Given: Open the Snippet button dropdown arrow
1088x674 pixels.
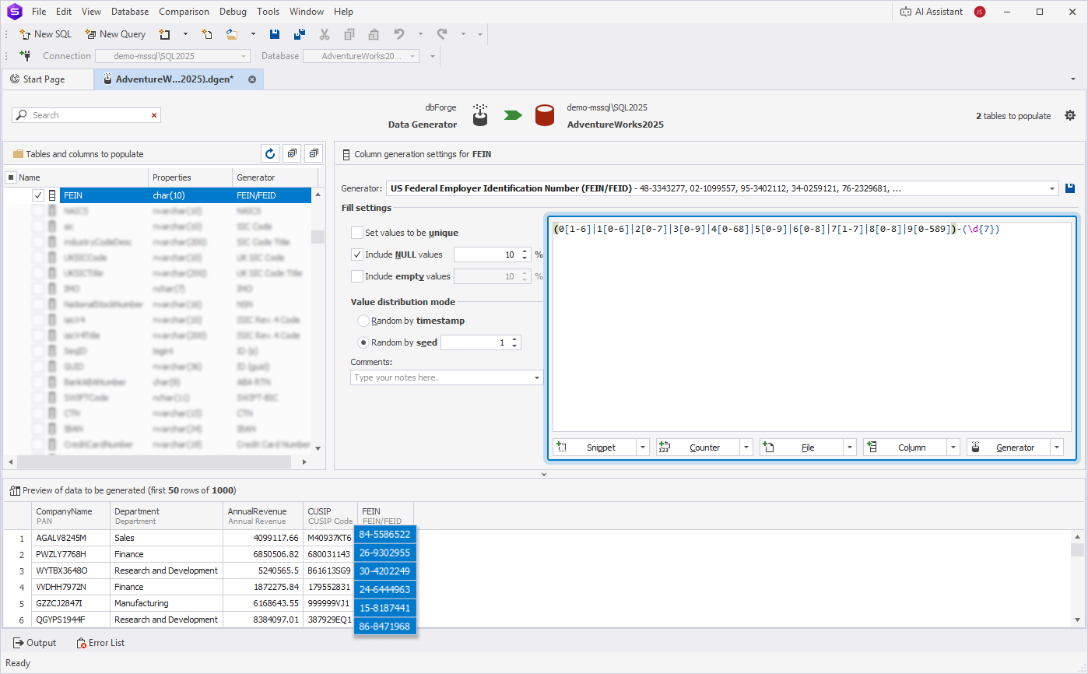Looking at the screenshot, I should [643, 448].
